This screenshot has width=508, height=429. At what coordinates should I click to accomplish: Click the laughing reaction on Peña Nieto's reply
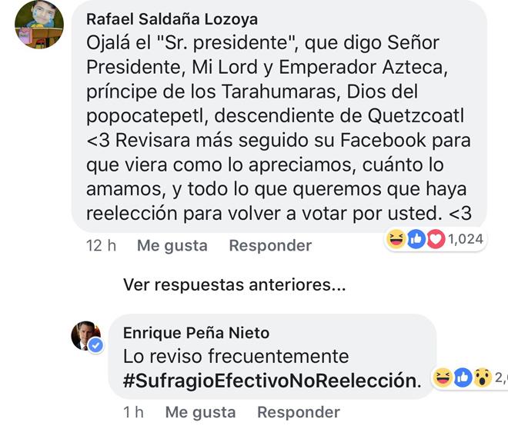tap(443, 377)
